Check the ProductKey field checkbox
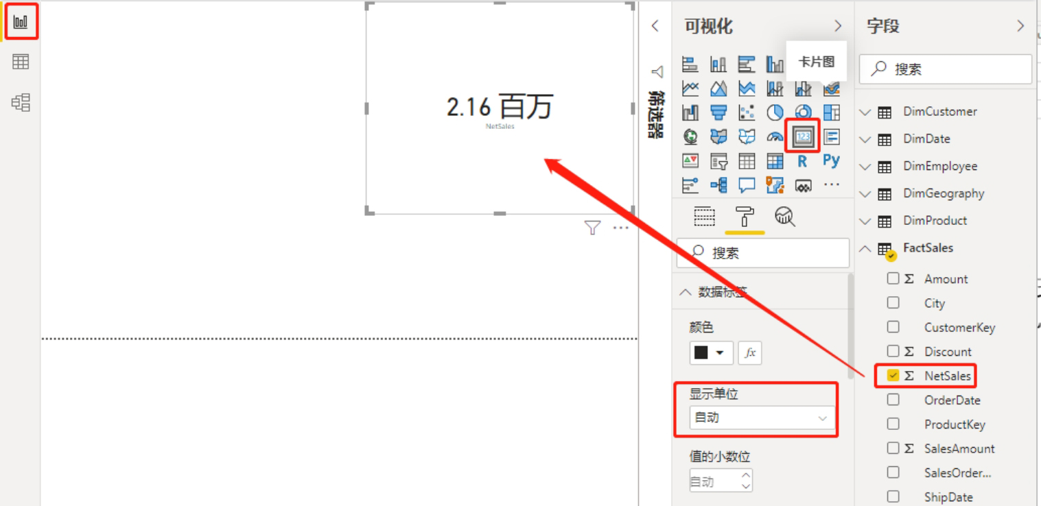Screen dimensions: 1041x506 [893, 424]
